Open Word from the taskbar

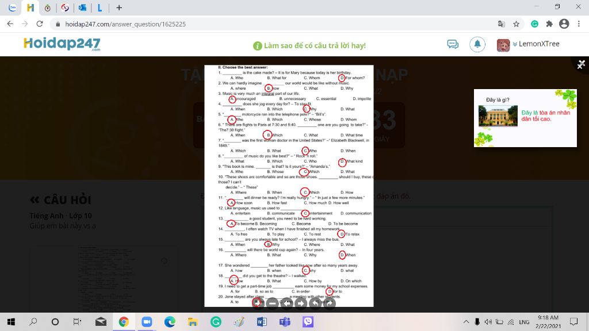pyautogui.click(x=262, y=322)
